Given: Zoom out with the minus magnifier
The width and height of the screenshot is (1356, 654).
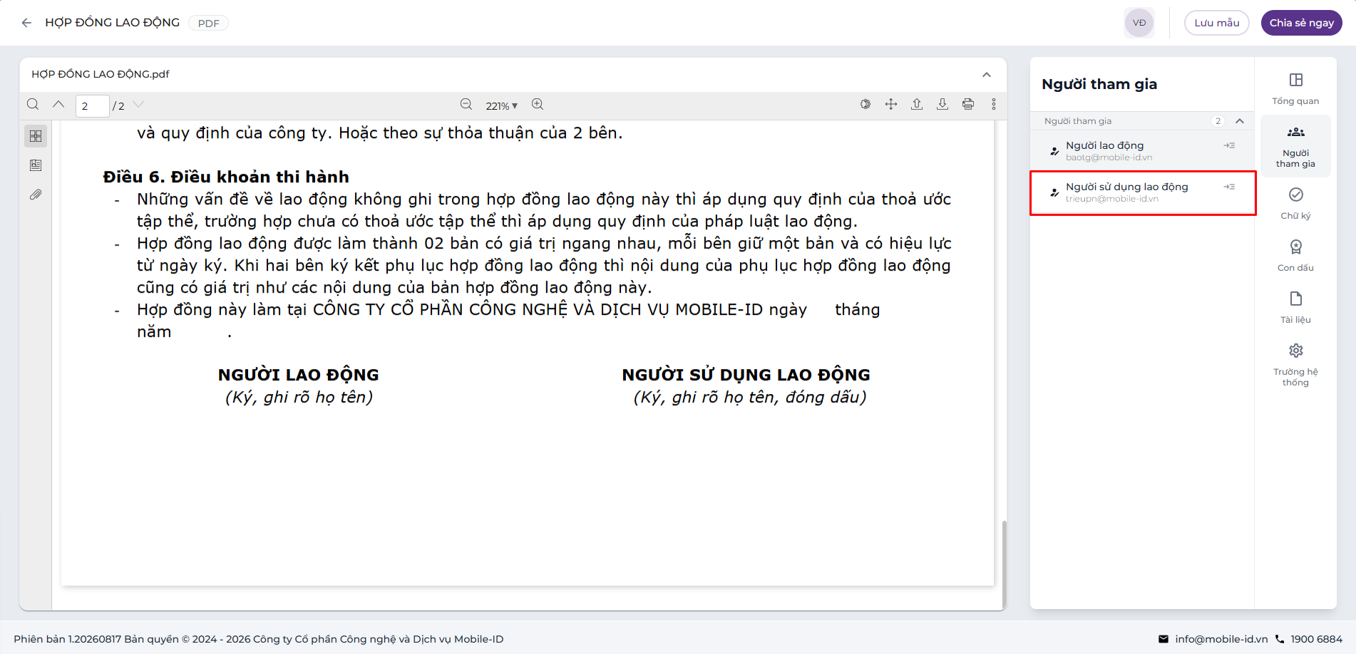Looking at the screenshot, I should point(466,105).
